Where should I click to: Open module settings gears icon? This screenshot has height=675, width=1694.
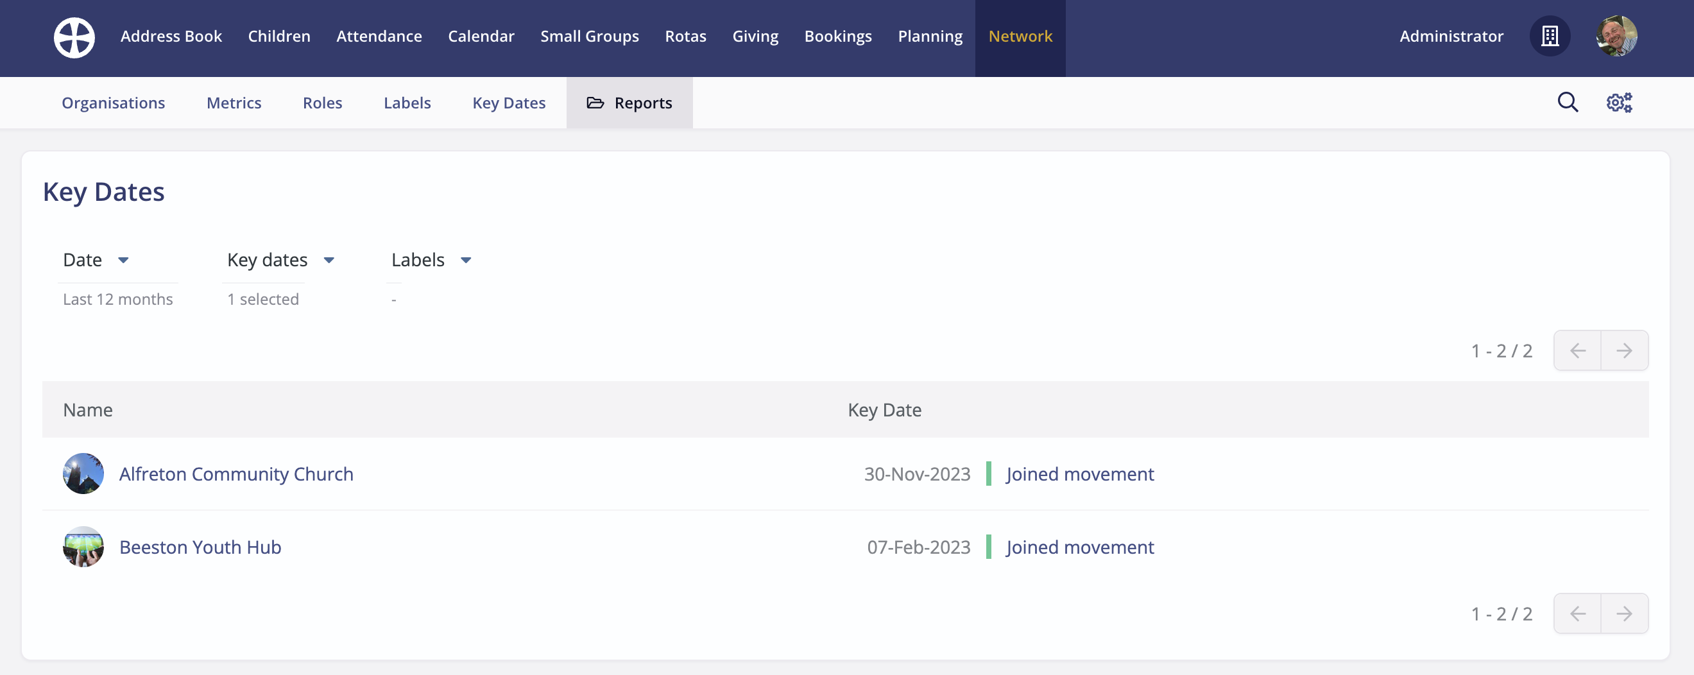1619,103
